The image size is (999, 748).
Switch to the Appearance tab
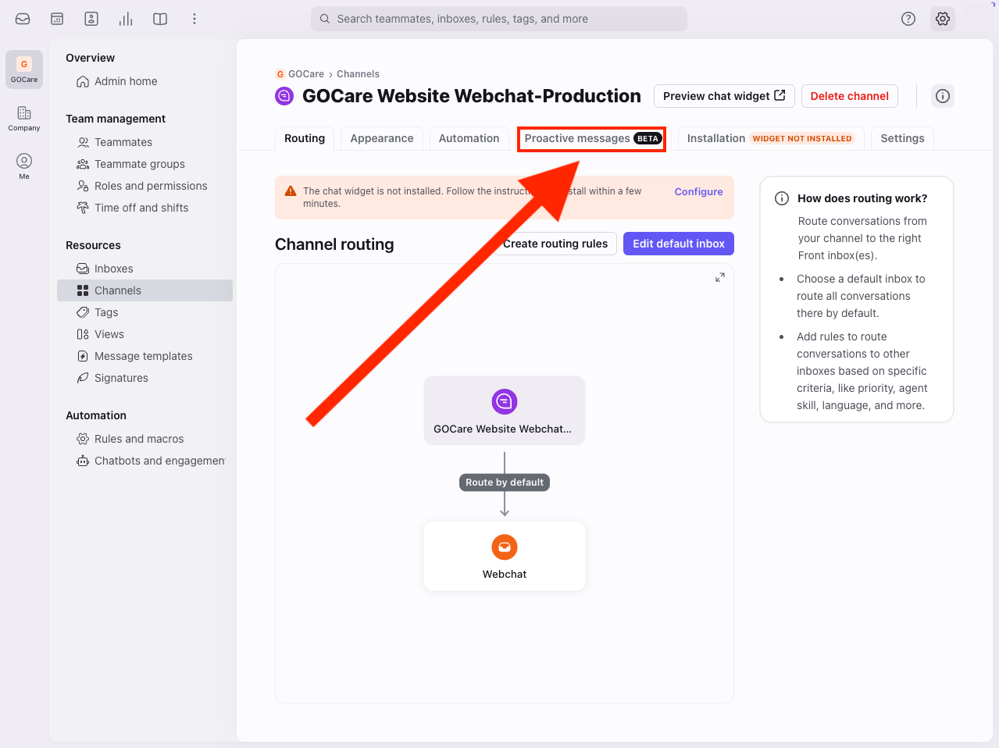[x=382, y=138]
